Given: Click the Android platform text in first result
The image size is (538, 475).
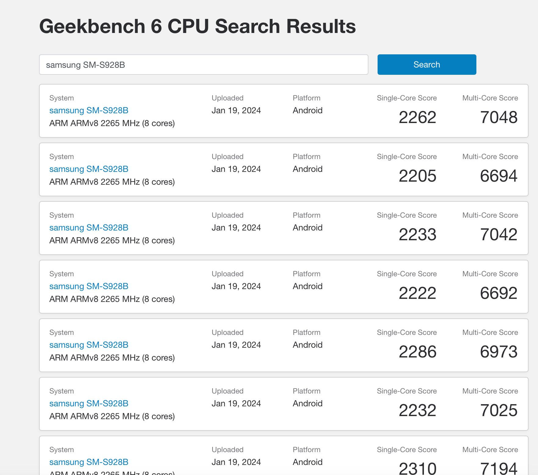Looking at the screenshot, I should click(x=307, y=110).
